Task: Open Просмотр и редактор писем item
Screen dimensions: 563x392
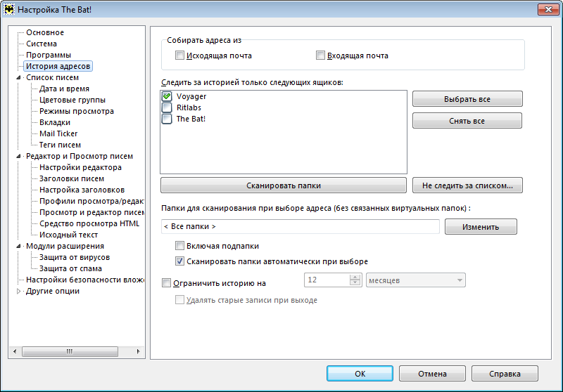Action: [91, 212]
